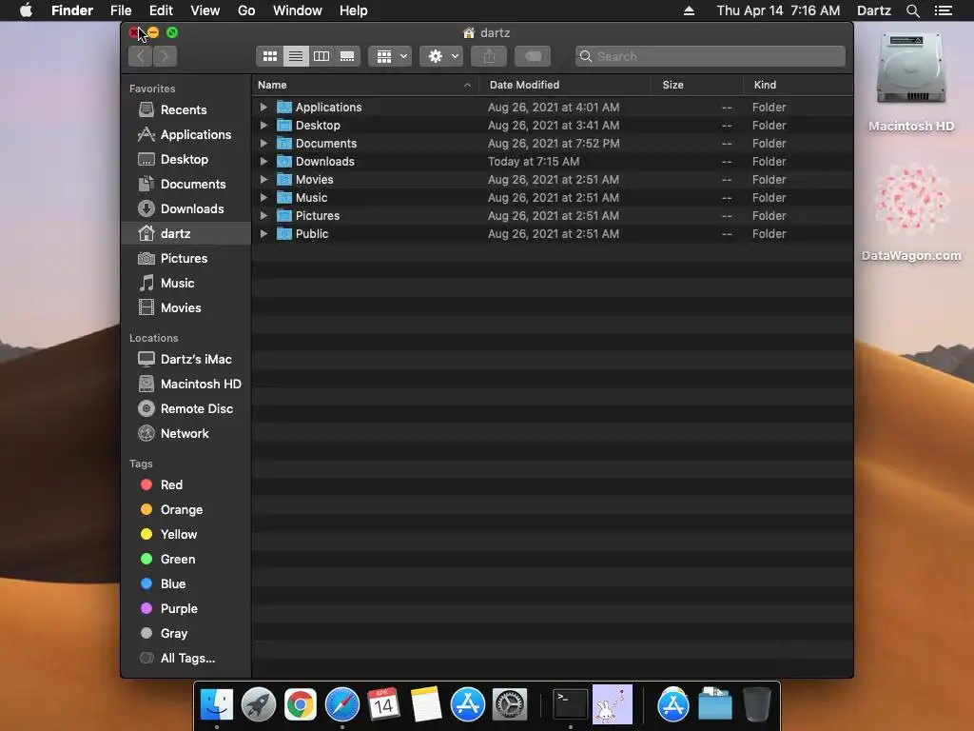Open System Preferences from the Dock
This screenshot has width=974, height=731.
pyautogui.click(x=510, y=704)
